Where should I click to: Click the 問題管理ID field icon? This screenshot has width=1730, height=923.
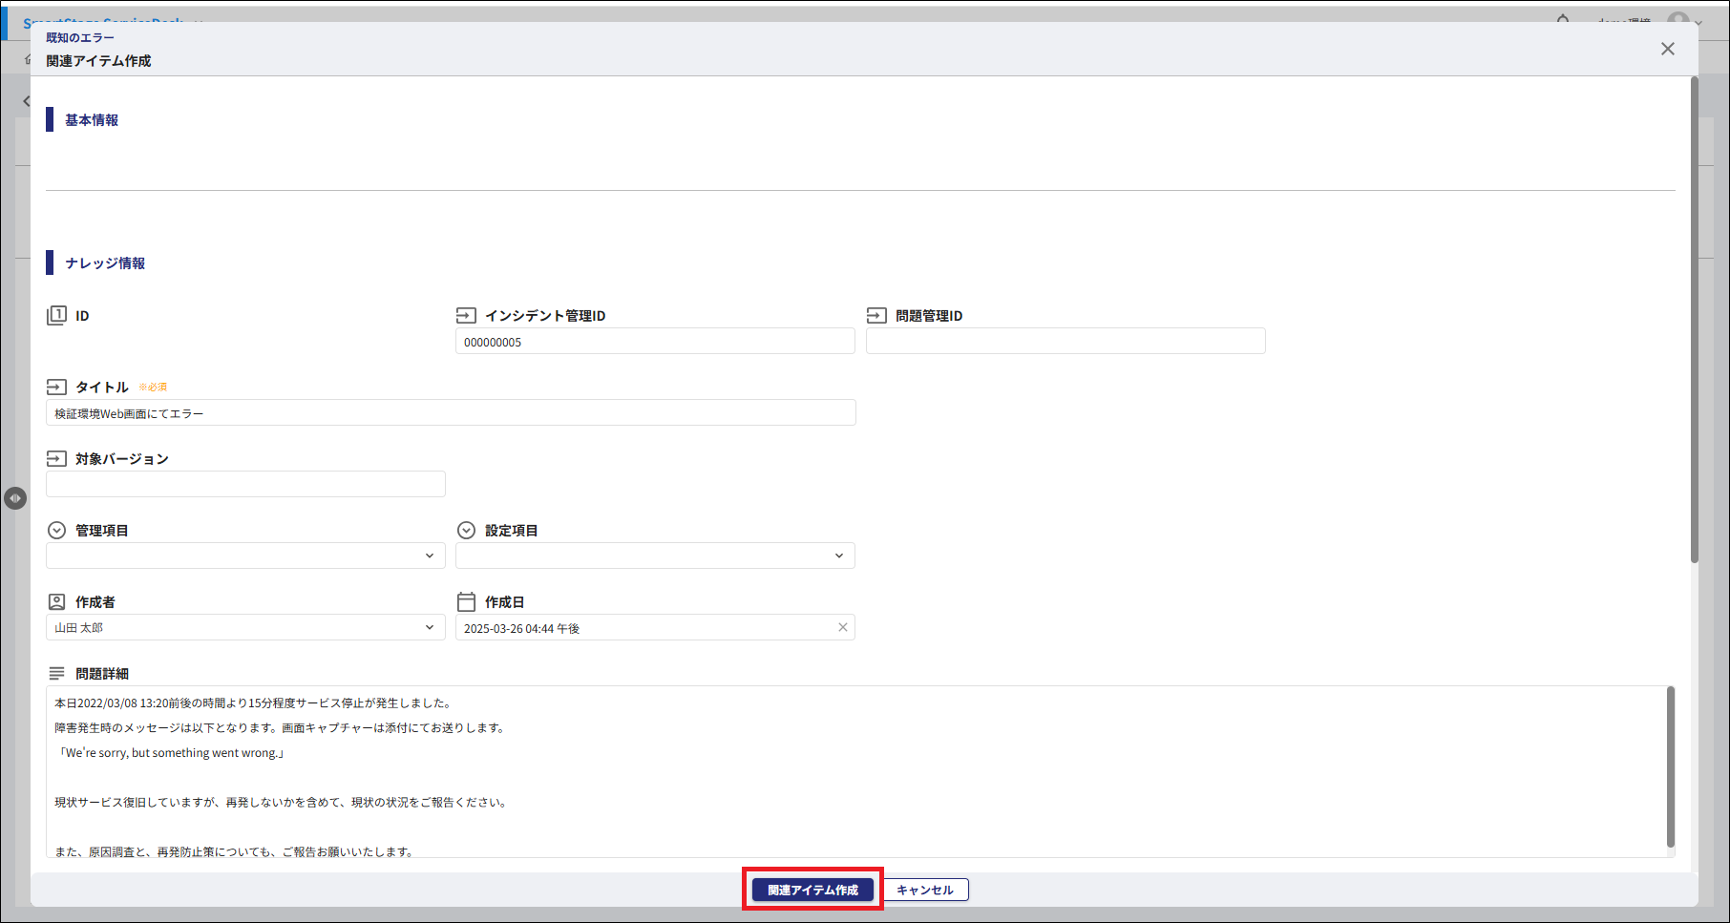tap(876, 315)
